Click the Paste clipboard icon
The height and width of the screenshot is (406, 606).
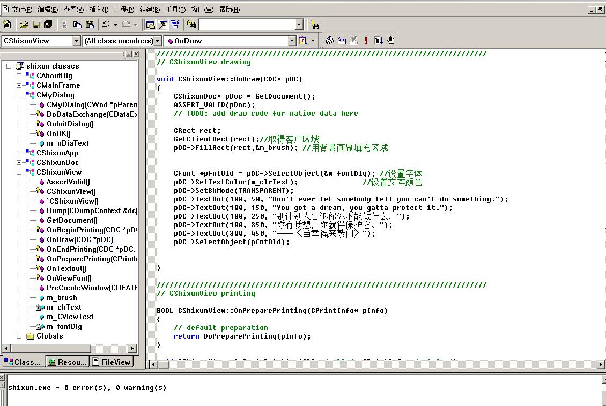click(x=90, y=25)
